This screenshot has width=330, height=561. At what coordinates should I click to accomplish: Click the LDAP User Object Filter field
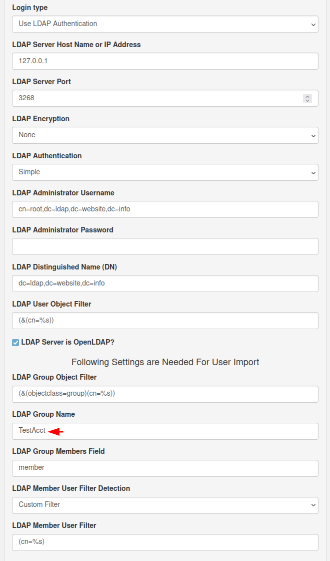165,320
